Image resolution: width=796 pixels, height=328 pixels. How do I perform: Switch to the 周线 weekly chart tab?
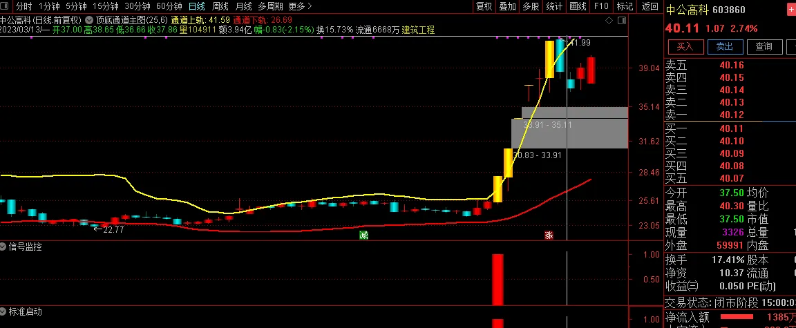220,6
